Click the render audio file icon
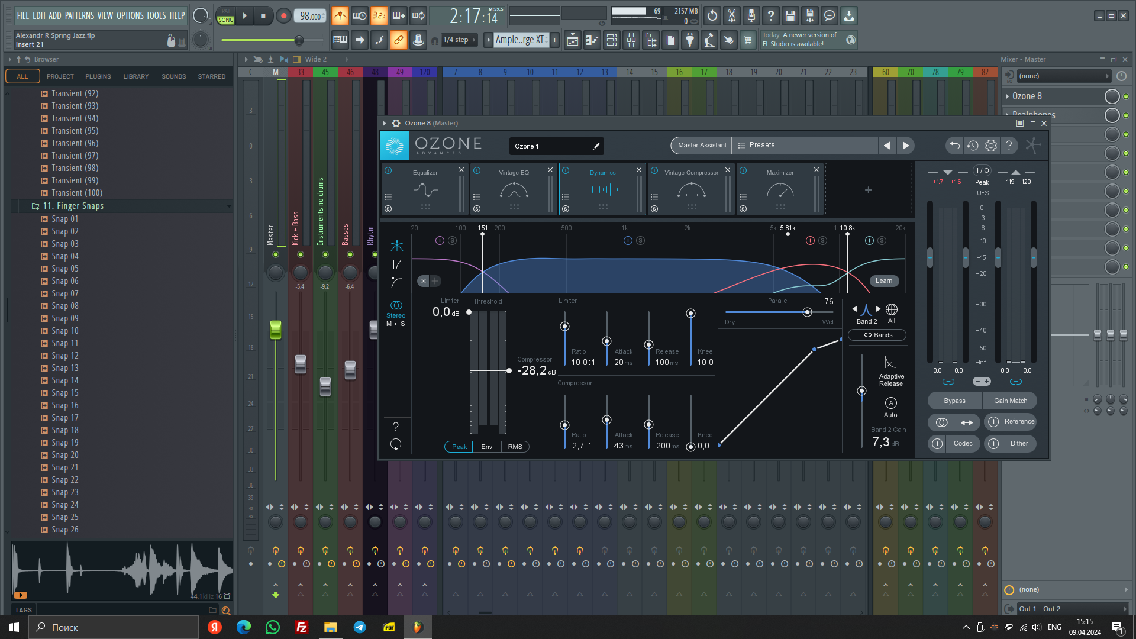 point(809,16)
